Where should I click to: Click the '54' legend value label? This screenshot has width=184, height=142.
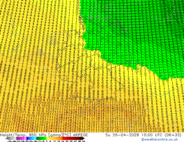tap(83, 141)
